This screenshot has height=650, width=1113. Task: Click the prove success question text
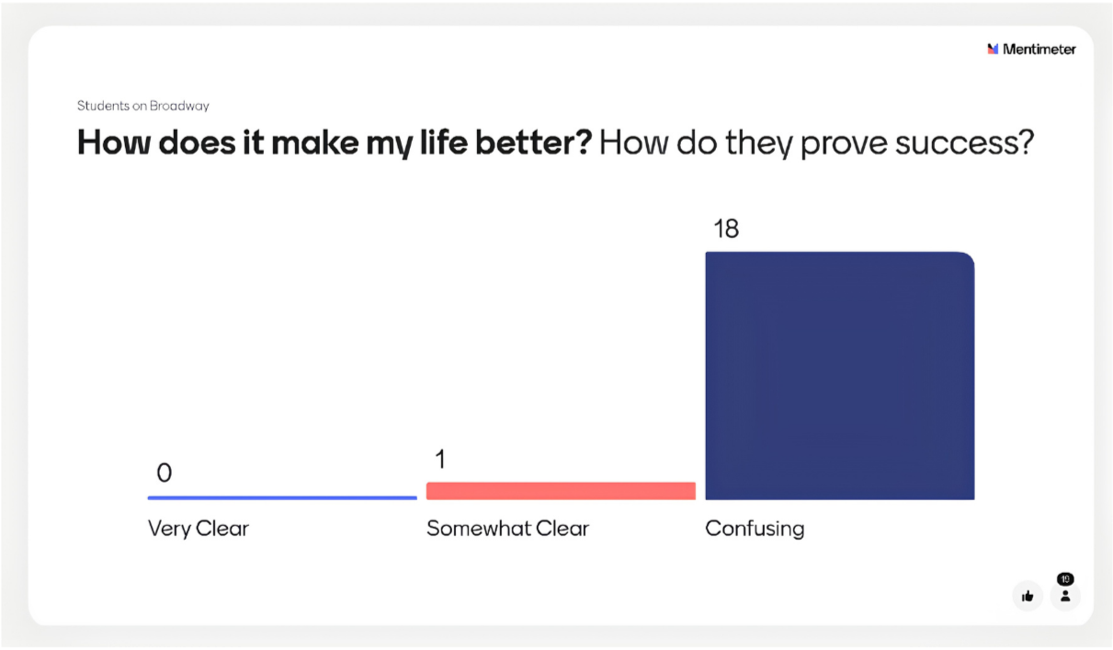point(816,143)
